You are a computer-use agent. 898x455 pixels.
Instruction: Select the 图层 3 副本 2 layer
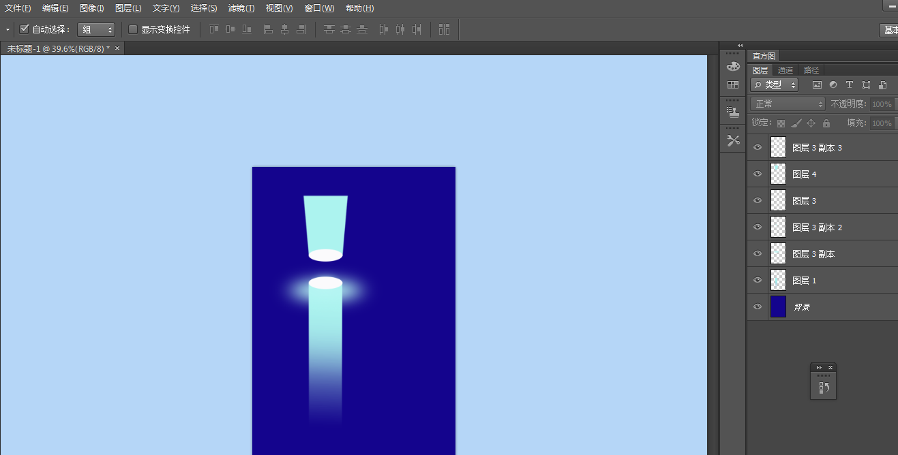tap(817, 227)
